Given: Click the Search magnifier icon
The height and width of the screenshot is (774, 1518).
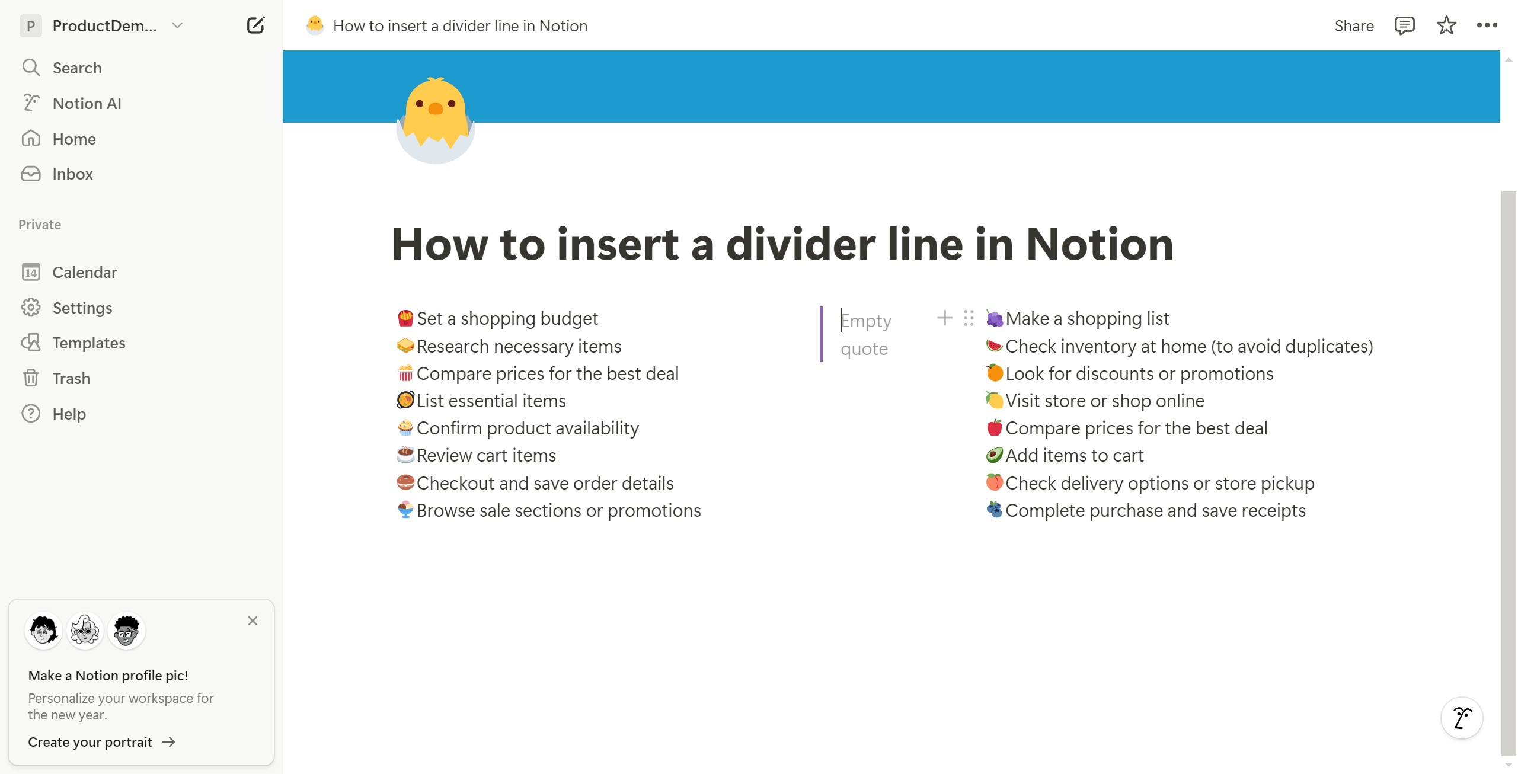Looking at the screenshot, I should pos(31,68).
